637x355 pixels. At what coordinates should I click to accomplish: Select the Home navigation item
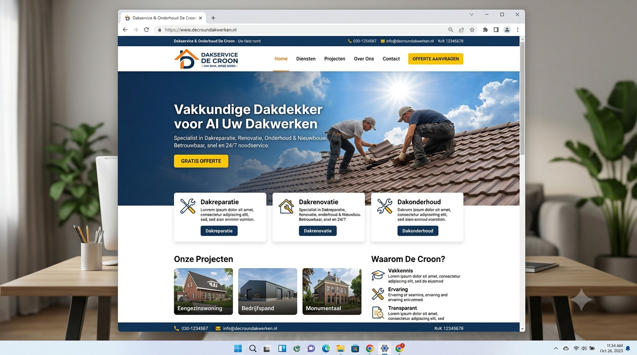pos(281,59)
